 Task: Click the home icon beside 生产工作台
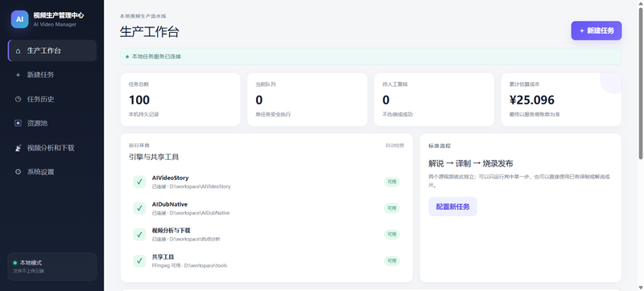pyautogui.click(x=18, y=51)
